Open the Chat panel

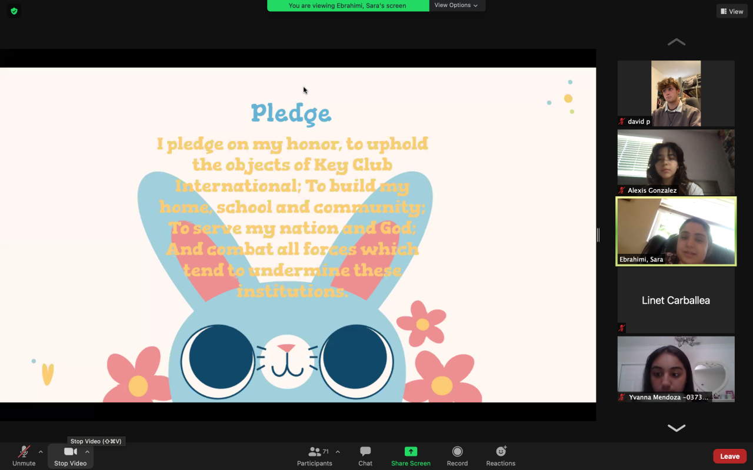pyautogui.click(x=365, y=456)
